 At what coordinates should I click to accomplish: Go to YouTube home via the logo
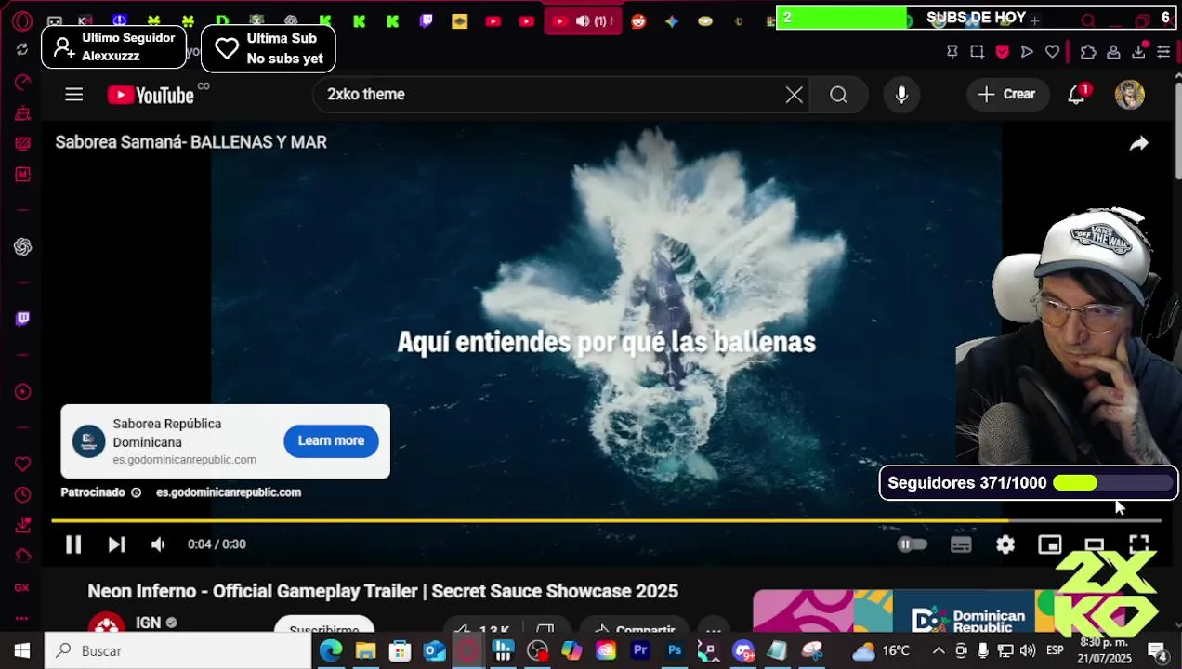[x=151, y=95]
